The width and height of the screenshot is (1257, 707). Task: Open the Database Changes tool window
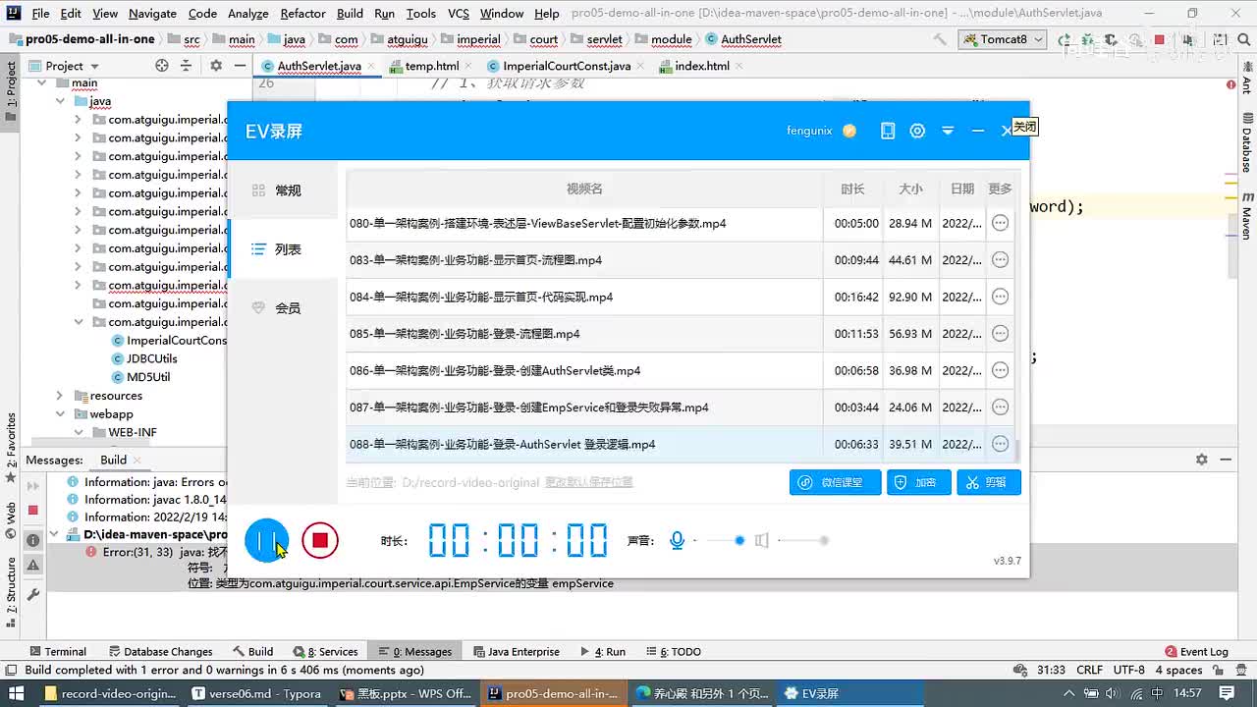160,652
